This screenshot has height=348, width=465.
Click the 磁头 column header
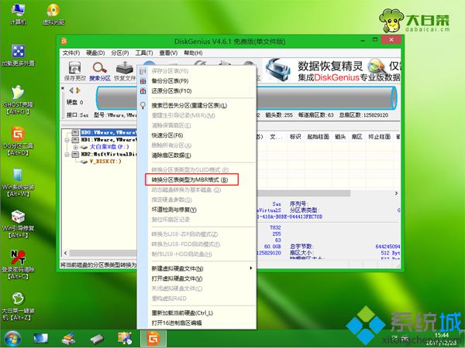tap(340, 136)
